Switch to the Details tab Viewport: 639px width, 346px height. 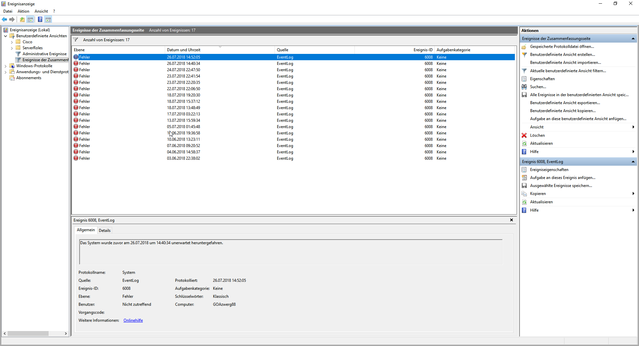[105, 231]
